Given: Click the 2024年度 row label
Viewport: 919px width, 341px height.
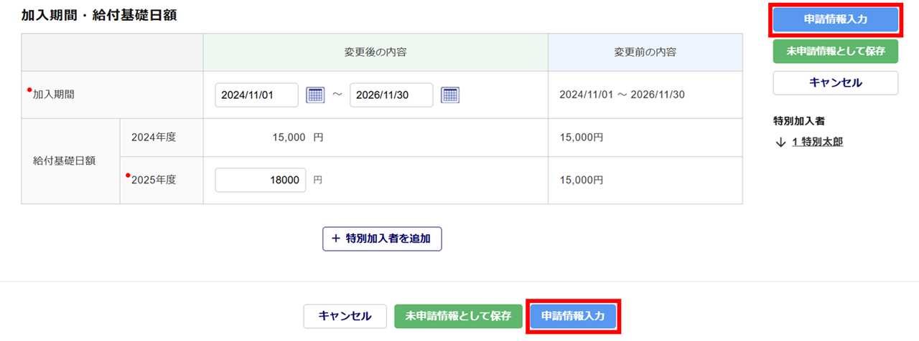Looking at the screenshot, I should coord(154,138).
